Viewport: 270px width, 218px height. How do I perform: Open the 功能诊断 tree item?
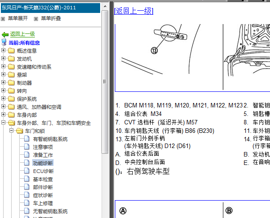(43, 163)
